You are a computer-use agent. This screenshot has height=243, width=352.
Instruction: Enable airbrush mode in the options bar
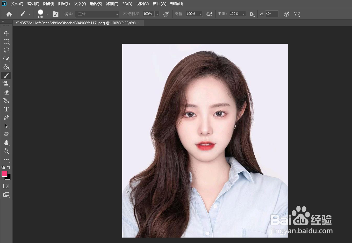[x=210, y=14]
